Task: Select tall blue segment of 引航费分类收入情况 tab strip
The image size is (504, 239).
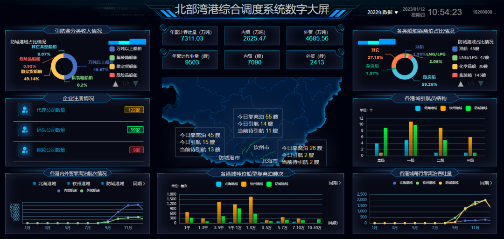Action: pos(138,42)
